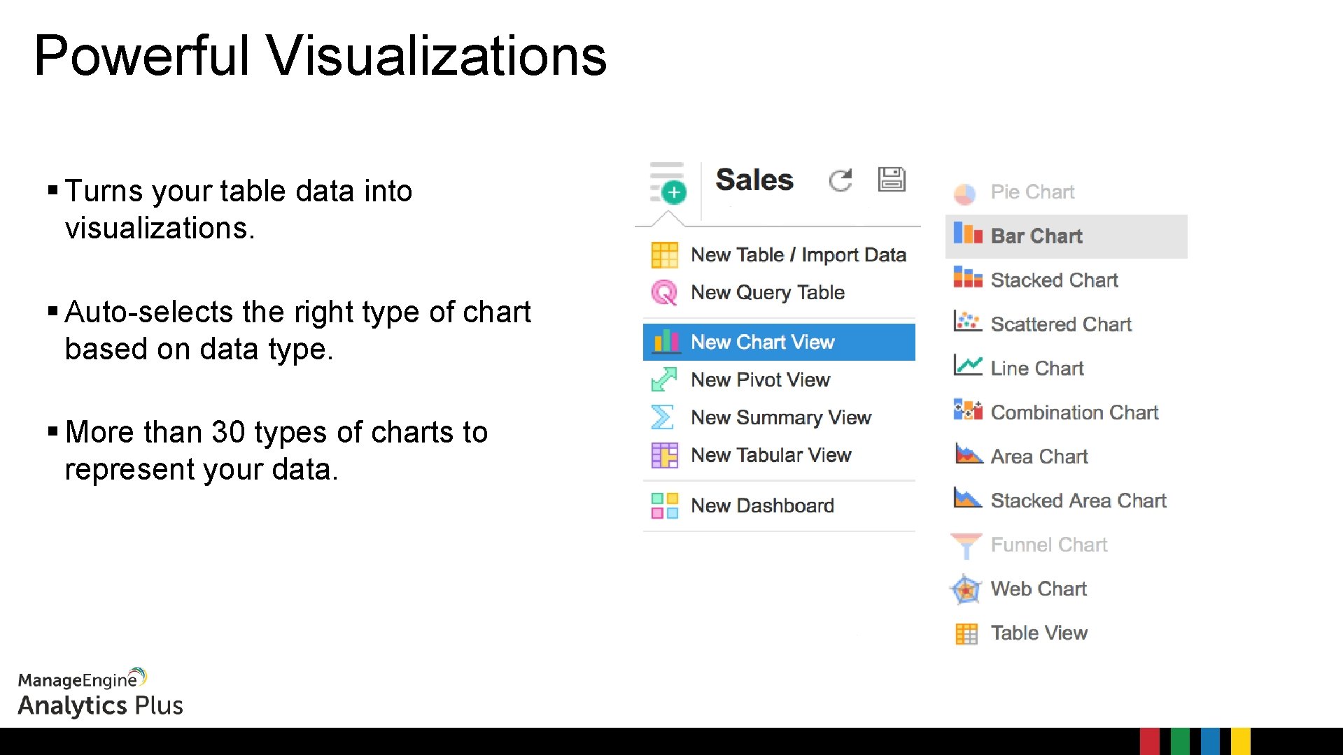
Task: Click the Web Chart radar icon
Action: coord(966,589)
